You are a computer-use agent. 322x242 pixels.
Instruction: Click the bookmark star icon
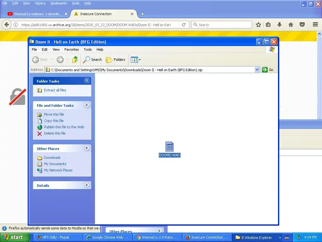tap(258, 25)
